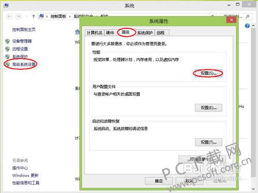Click startup and recovery 设置(T) button
Screen dimensions: 258x193
pos(208,142)
